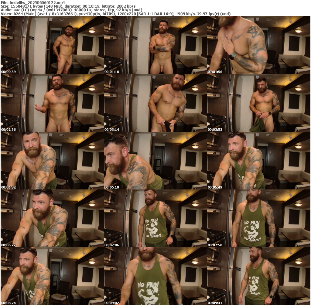Open the thumbnail stamped 00:00:39
Image resolution: width=311 pixels, height=305 pixels.
point(52,45)
